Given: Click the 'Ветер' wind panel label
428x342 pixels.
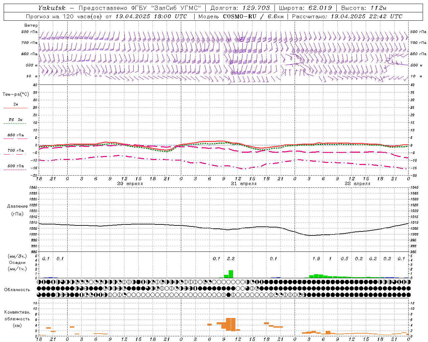Looking at the screenshot, I should tap(31, 25).
